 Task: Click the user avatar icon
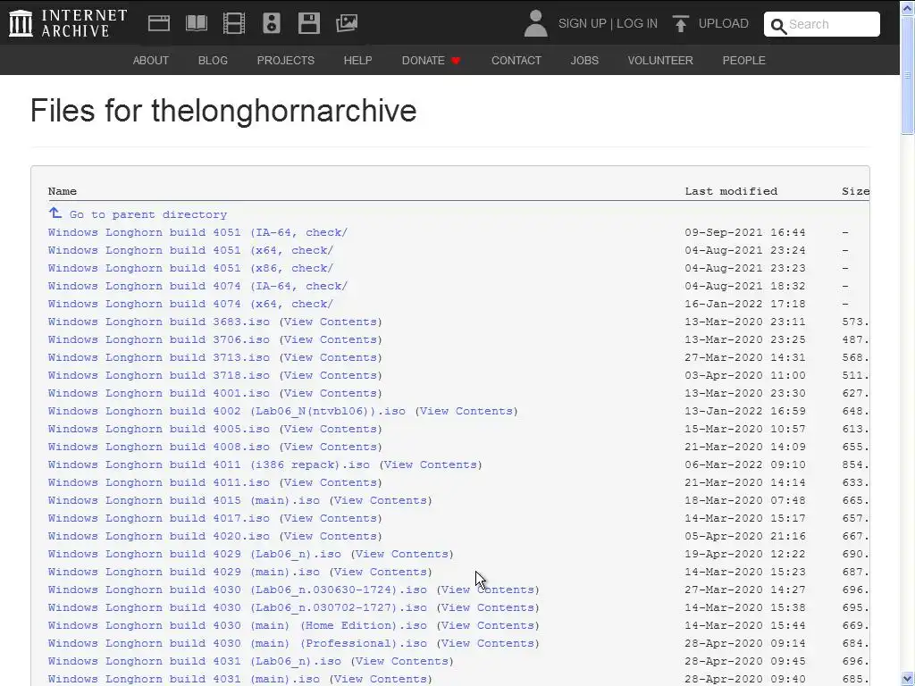(535, 23)
